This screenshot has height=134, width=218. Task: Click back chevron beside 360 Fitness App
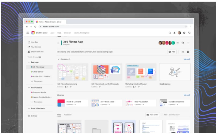[x=58, y=43]
